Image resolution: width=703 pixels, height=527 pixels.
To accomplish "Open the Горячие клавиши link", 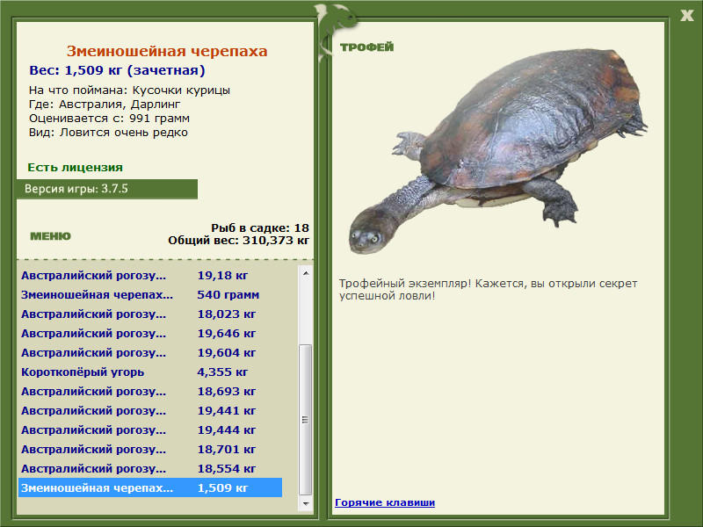I will point(385,502).
